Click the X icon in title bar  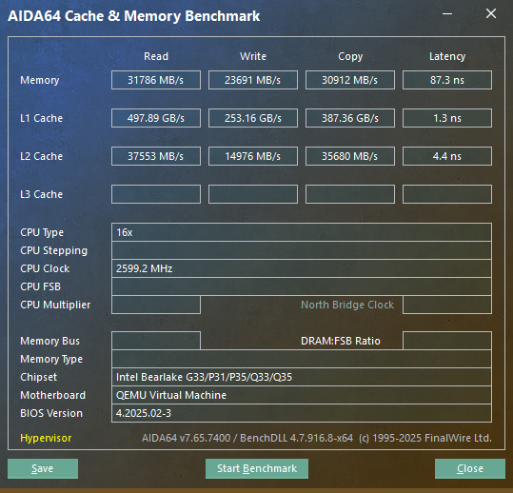491,13
